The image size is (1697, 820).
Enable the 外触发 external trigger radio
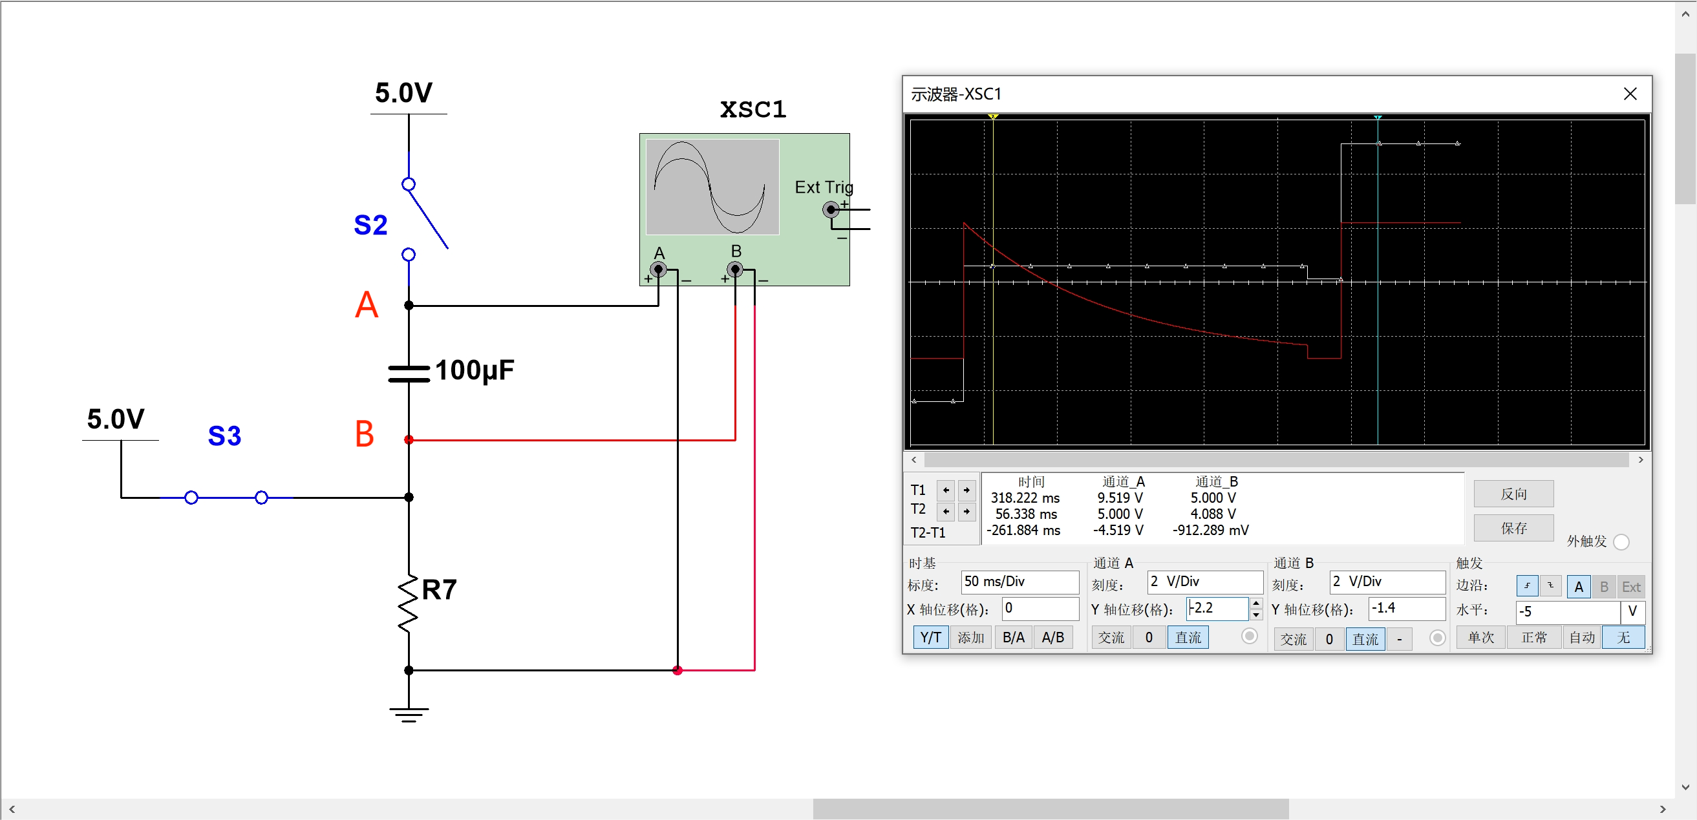[x=1621, y=541]
